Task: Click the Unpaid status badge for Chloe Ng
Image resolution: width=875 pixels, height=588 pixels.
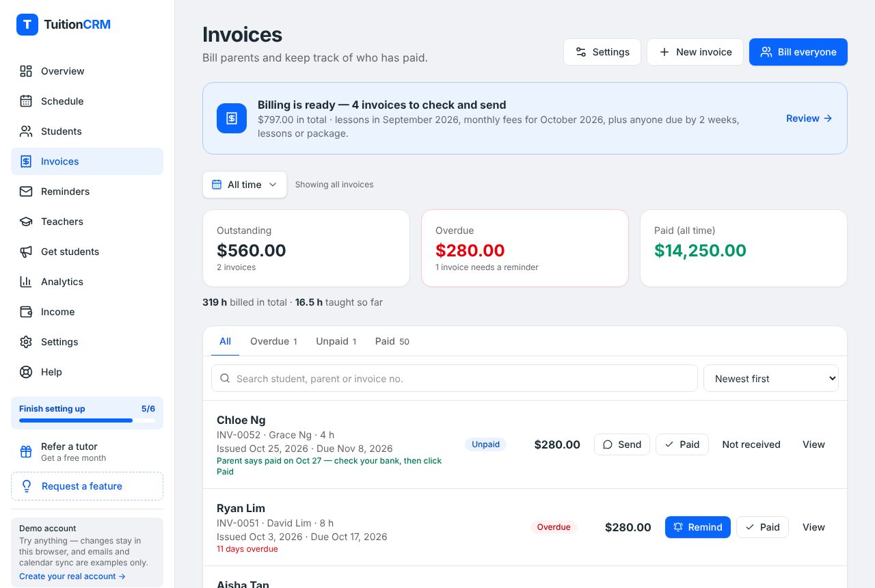Action: click(x=486, y=444)
